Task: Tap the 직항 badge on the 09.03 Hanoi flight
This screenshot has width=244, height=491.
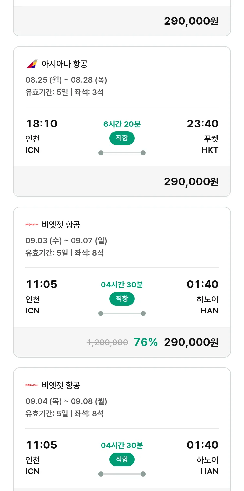Action: tap(122, 299)
